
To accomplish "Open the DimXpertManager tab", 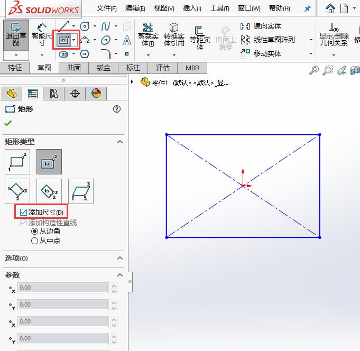I will (75, 94).
